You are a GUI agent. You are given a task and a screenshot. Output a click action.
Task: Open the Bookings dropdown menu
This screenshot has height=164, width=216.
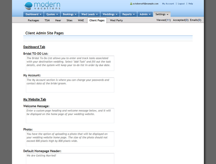(x=70, y=14)
